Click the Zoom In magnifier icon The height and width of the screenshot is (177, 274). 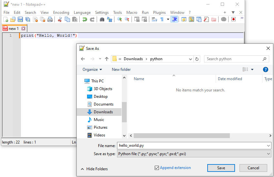coord(120,19)
